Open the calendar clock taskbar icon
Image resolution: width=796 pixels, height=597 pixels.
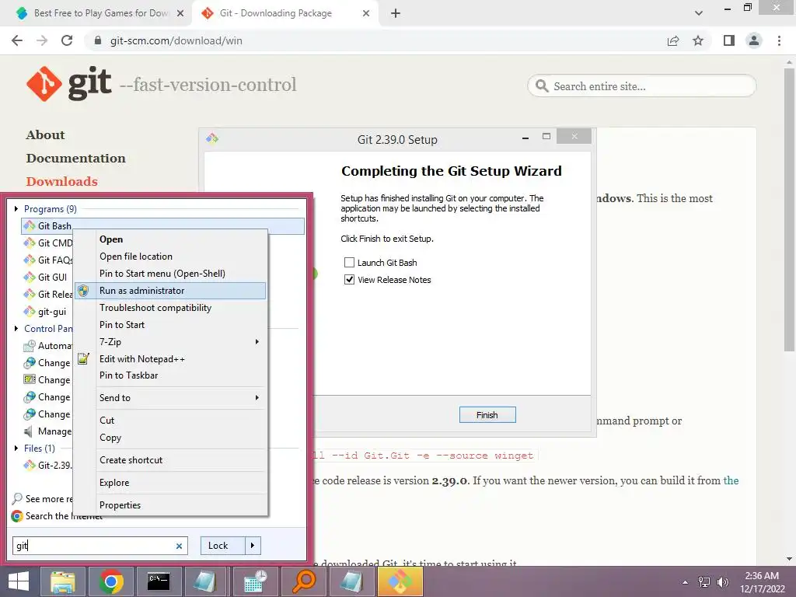point(255,581)
